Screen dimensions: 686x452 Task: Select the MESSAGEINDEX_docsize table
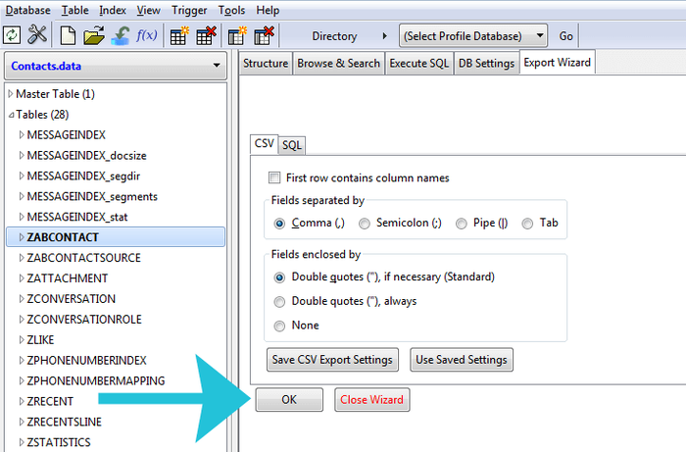[86, 155]
